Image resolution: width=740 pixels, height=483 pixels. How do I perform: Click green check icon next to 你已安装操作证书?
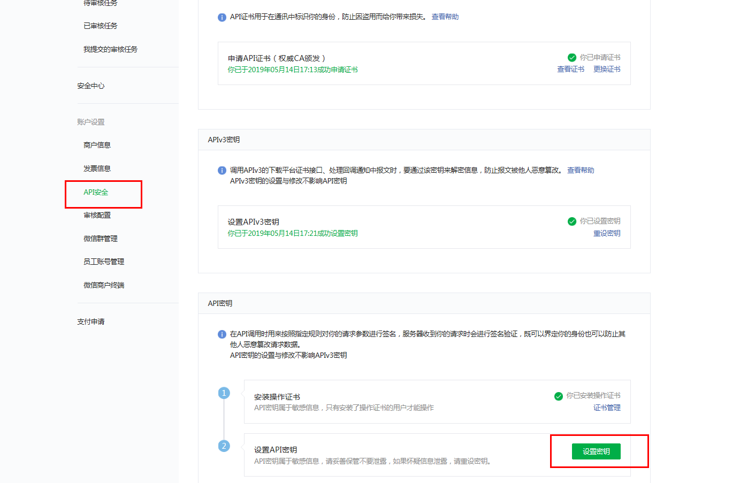tap(559, 396)
